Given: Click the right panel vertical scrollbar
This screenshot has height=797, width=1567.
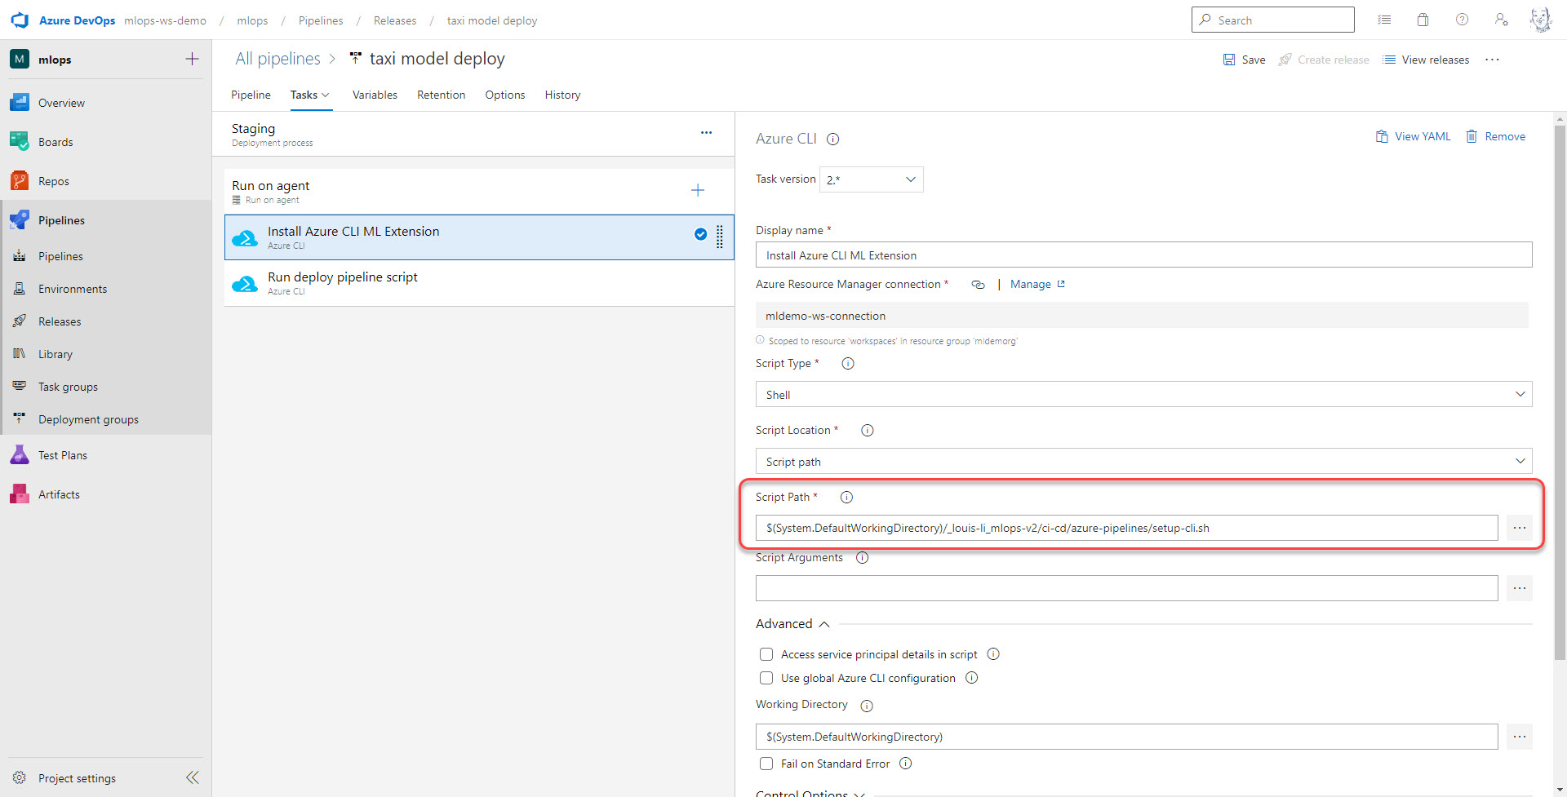Looking at the screenshot, I should [x=1560, y=392].
